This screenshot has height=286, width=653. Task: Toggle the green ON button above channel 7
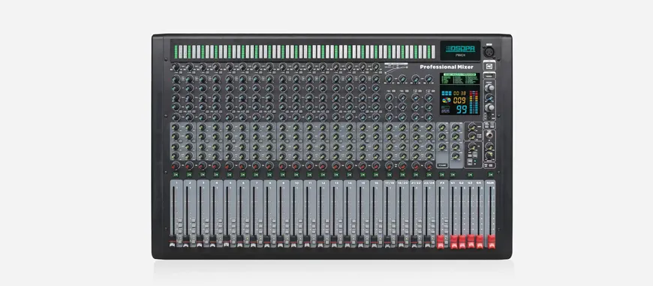(257, 175)
